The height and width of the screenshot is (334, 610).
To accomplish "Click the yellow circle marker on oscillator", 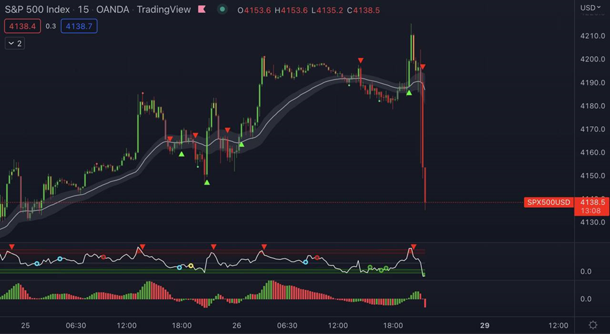I will click(191, 266).
